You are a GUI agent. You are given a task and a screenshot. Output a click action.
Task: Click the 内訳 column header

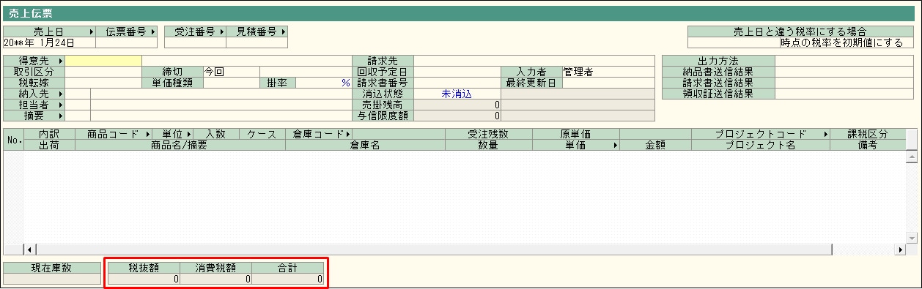(x=49, y=134)
